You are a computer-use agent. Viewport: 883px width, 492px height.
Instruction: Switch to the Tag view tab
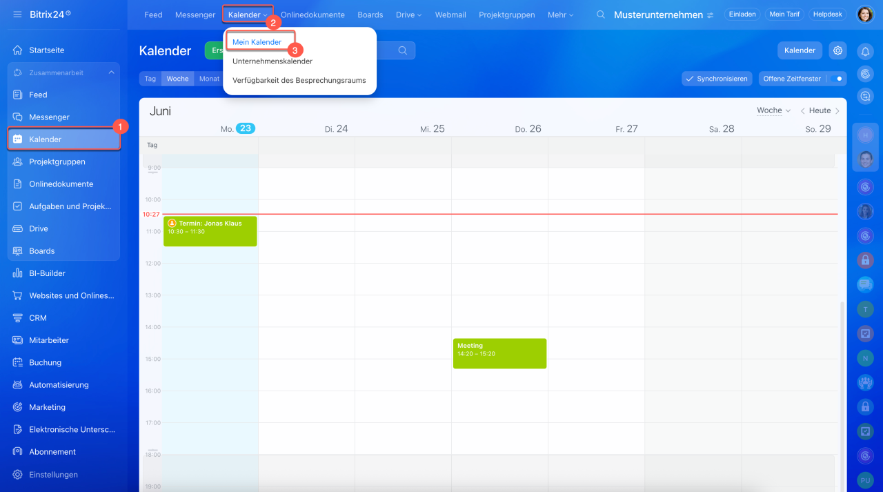(150, 79)
